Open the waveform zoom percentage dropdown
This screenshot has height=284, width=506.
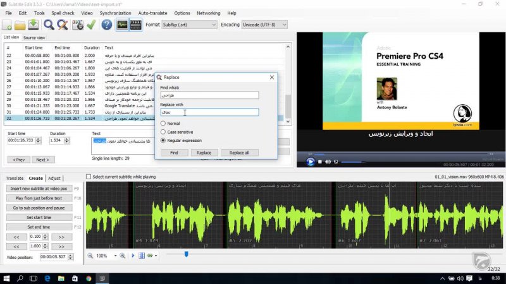coord(115,256)
